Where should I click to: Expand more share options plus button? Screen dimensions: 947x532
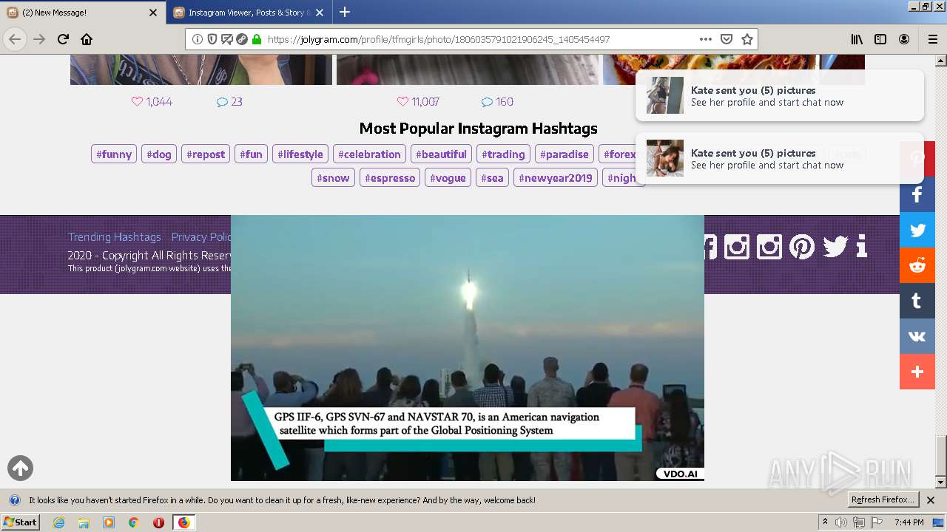[x=917, y=372]
